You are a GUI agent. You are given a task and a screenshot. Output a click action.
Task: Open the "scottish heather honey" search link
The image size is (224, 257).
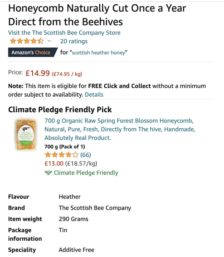click(x=99, y=53)
